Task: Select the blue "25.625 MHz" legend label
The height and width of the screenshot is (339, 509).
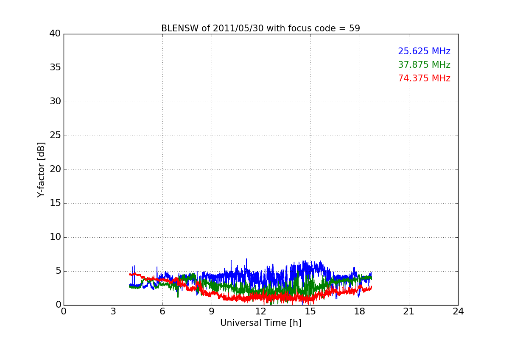Action: [424, 51]
